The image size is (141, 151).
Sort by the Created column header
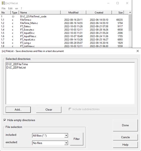99,12
